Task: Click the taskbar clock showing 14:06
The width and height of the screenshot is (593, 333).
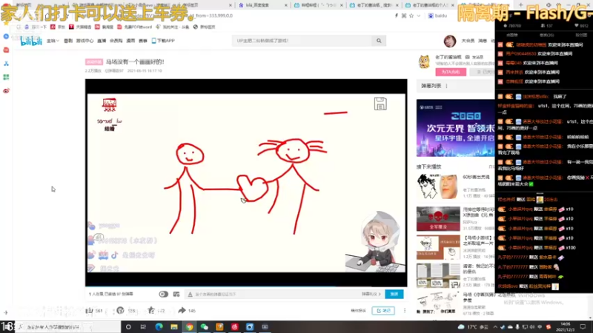Action: tap(565, 326)
